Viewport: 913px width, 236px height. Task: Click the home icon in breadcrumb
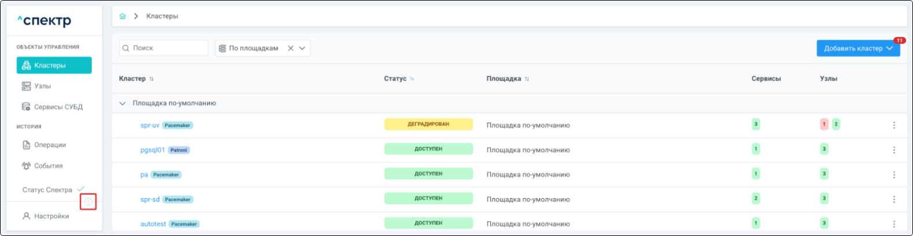pos(123,16)
